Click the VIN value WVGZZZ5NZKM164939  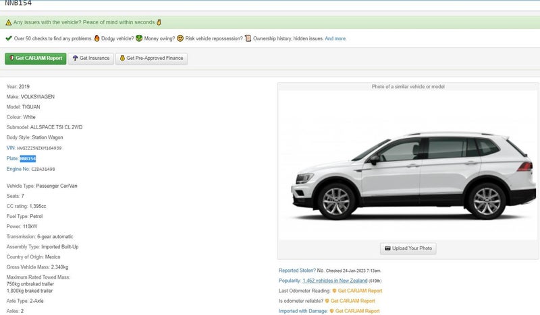click(39, 148)
